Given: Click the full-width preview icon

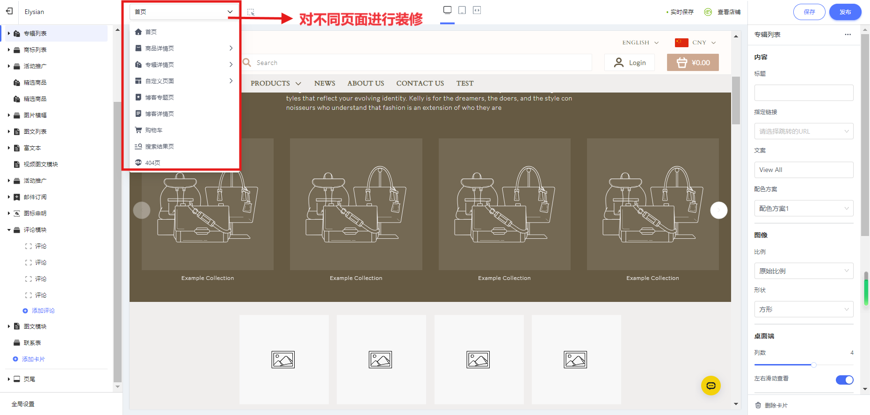Looking at the screenshot, I should (477, 10).
